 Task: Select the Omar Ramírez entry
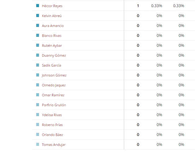click(53, 95)
